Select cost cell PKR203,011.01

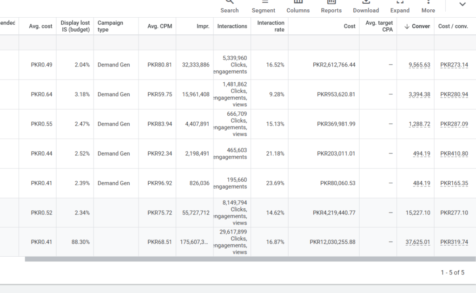(x=336, y=153)
